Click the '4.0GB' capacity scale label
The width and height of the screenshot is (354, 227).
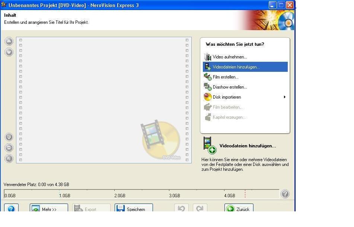click(230, 196)
